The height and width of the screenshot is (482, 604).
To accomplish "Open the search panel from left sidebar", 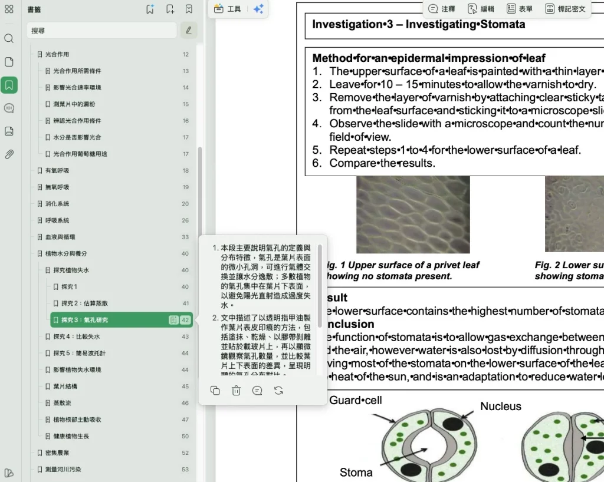I will [9, 39].
